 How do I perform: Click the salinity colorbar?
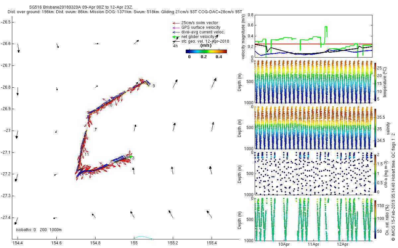point(376,128)
